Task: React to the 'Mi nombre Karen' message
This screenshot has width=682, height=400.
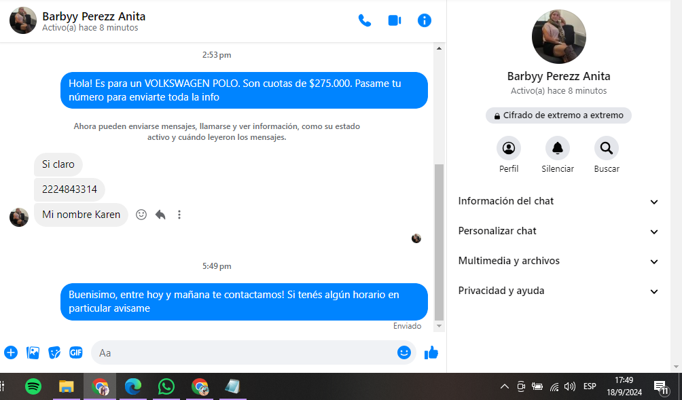Action: click(141, 215)
